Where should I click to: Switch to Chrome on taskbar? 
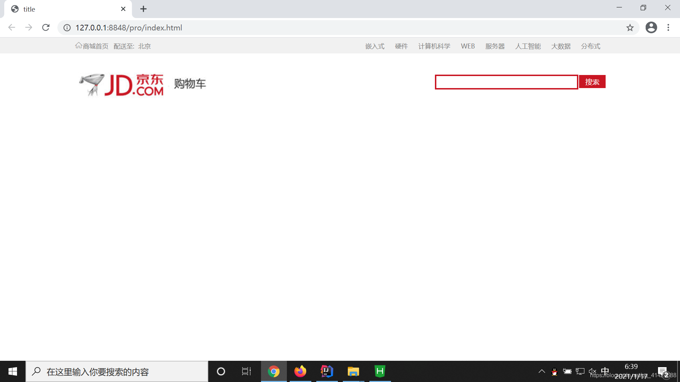click(274, 371)
